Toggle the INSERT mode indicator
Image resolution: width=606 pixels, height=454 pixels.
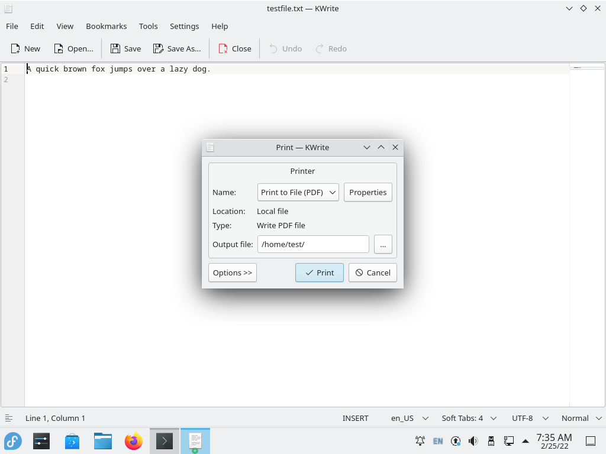click(355, 418)
